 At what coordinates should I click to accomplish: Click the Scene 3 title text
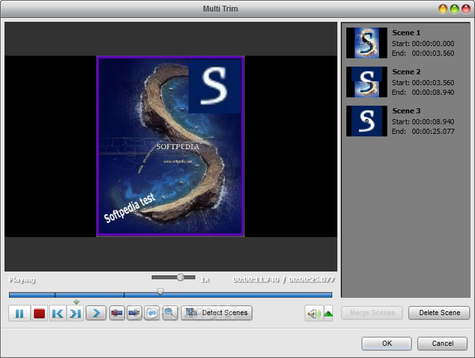[407, 111]
